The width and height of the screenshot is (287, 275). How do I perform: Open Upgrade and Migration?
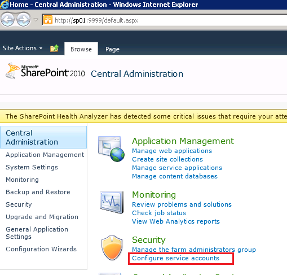(x=42, y=217)
